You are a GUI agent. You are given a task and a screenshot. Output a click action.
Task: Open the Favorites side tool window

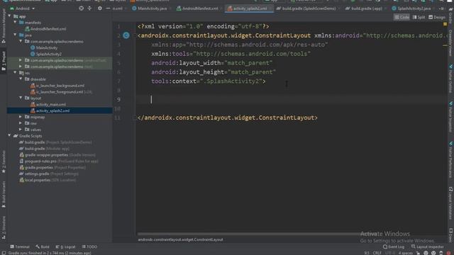click(4, 162)
